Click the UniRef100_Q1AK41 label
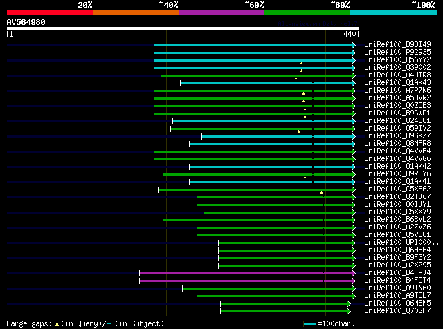 397,182
